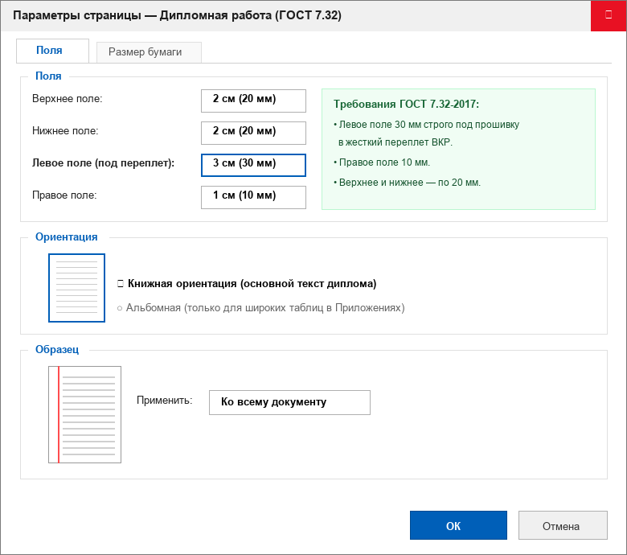Click the text 'Верхнее и нижнее — по 20 мм.'

click(x=410, y=183)
